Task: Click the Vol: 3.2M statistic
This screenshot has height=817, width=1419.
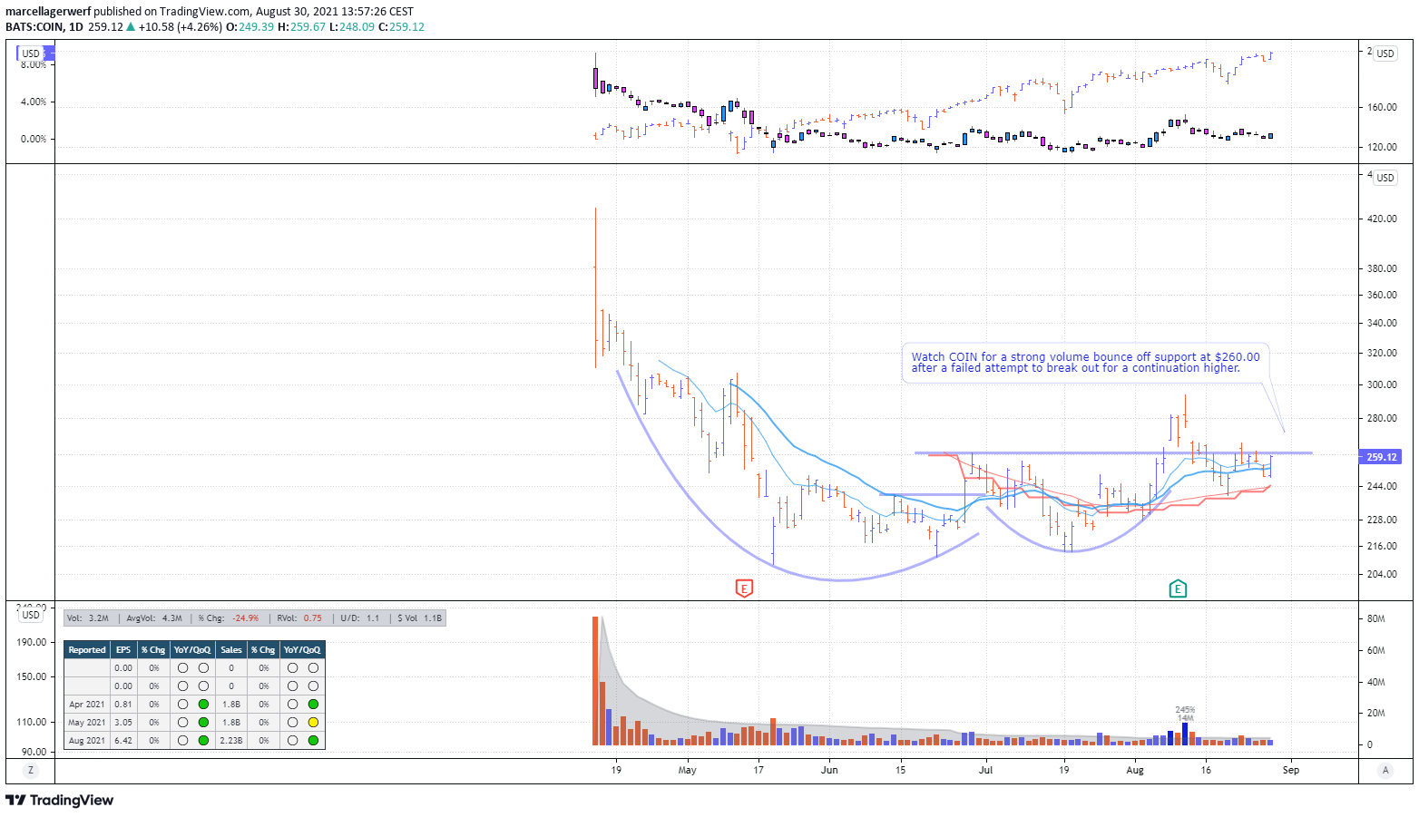Action: click(88, 618)
